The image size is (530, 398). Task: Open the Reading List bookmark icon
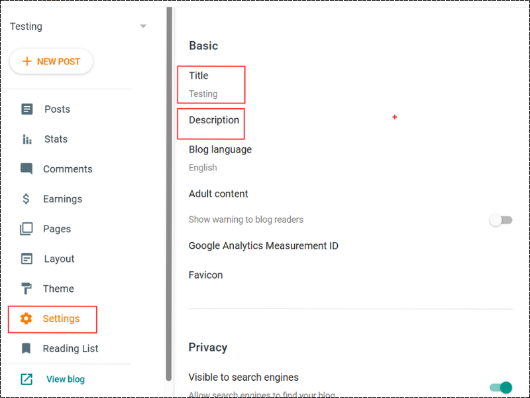tap(26, 348)
